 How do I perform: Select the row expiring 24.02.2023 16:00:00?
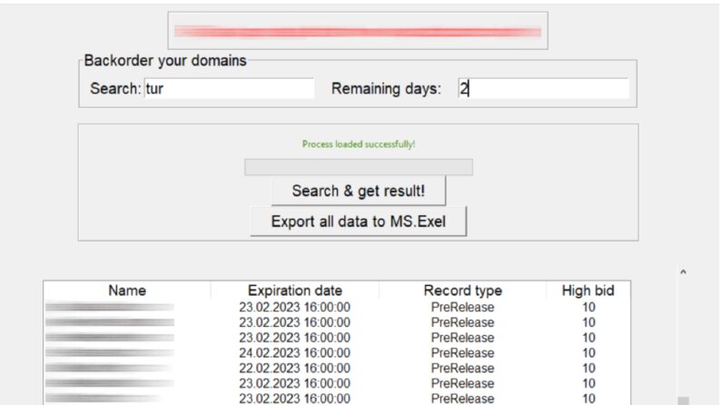337,352
